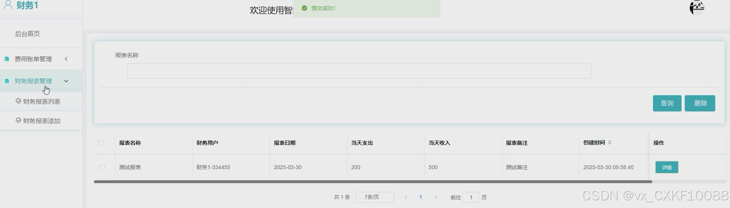Open 后台首页 in the sidebar
The image size is (730, 208).
(27, 34)
